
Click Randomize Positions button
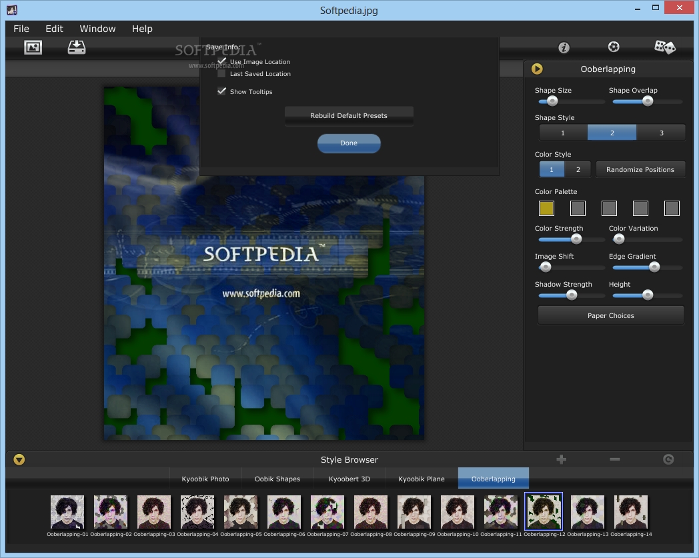tap(640, 169)
